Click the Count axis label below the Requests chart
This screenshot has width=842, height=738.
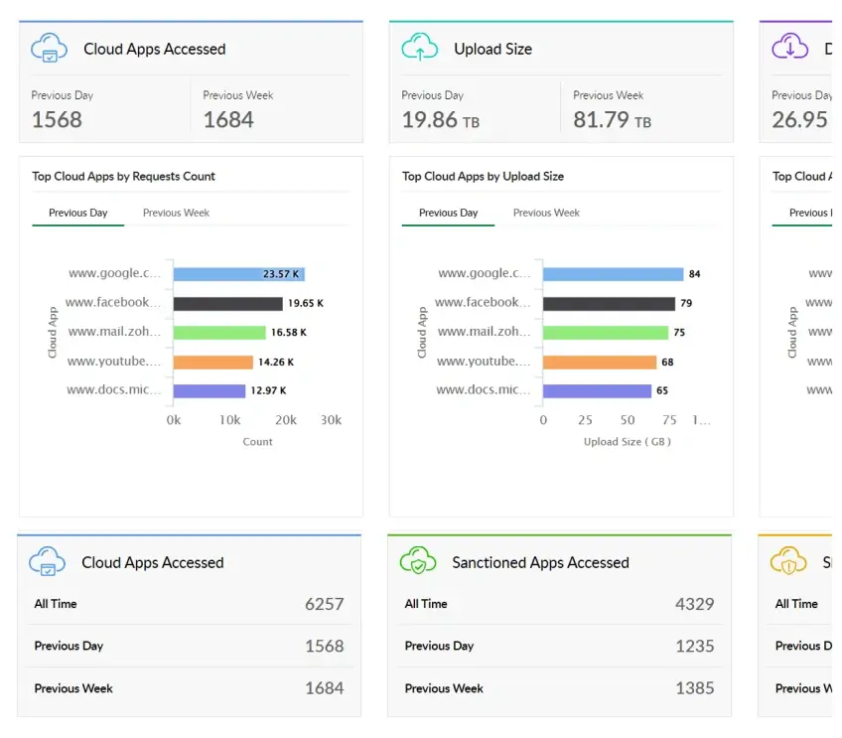256,441
